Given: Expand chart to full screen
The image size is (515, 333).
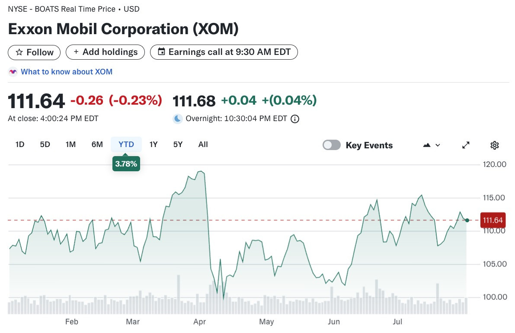Looking at the screenshot, I should tap(466, 145).
